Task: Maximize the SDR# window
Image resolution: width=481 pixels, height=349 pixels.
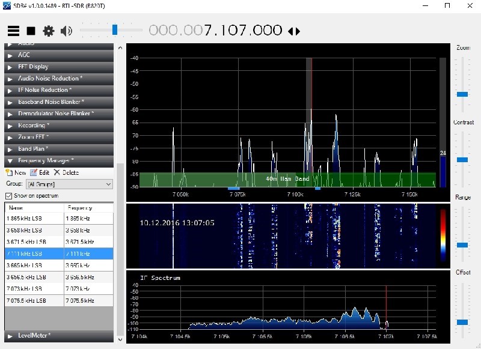Action: click(447, 5)
